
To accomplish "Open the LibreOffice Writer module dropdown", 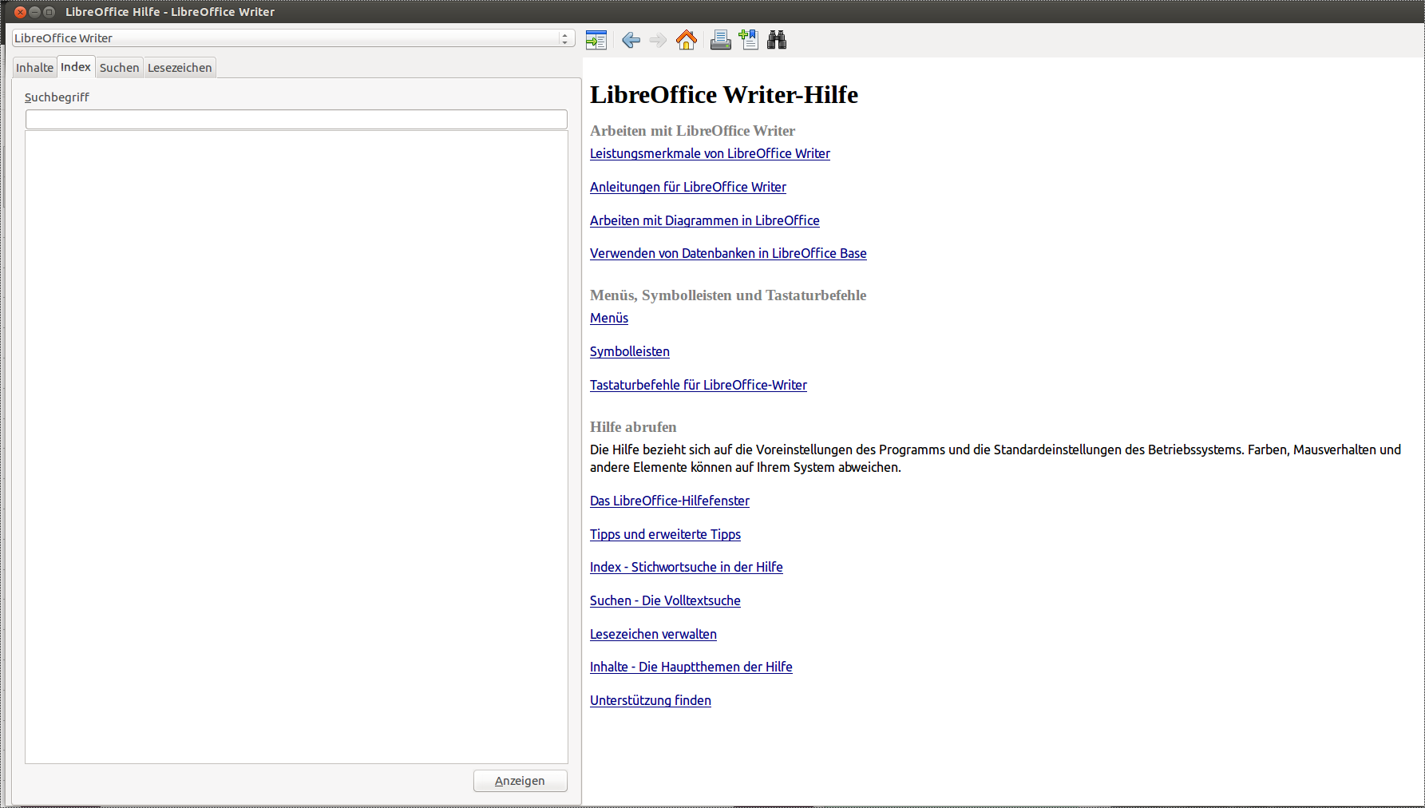I will point(294,38).
